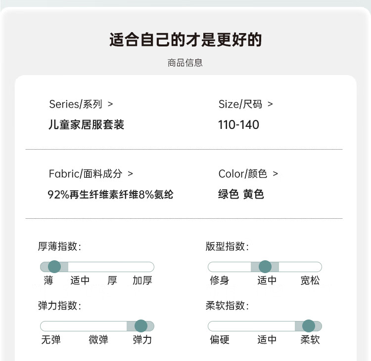Click the 儿童家居服套装 series text

(x=87, y=124)
